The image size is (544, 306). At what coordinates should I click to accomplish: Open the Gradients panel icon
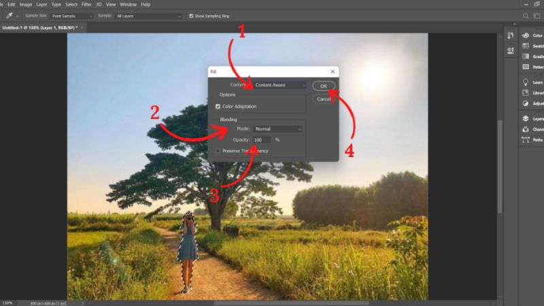tap(526, 56)
